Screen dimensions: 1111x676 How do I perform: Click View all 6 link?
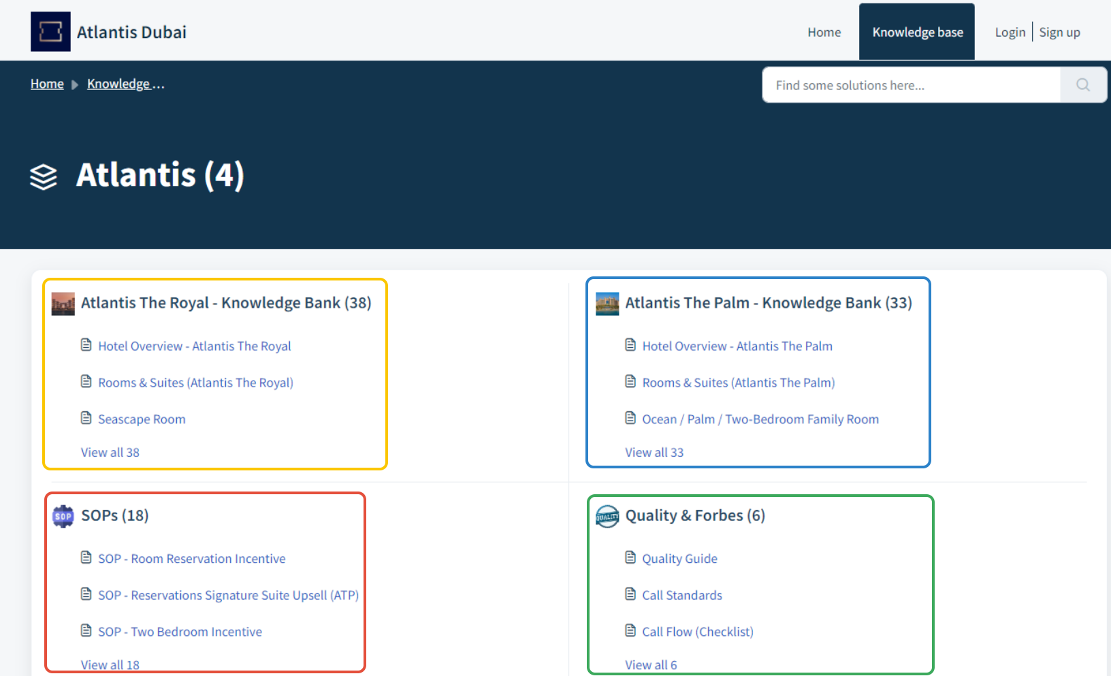point(651,664)
